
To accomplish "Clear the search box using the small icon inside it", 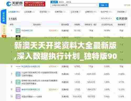I will [97, 5].
